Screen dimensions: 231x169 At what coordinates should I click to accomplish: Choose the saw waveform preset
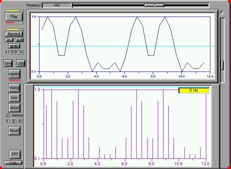point(14,97)
